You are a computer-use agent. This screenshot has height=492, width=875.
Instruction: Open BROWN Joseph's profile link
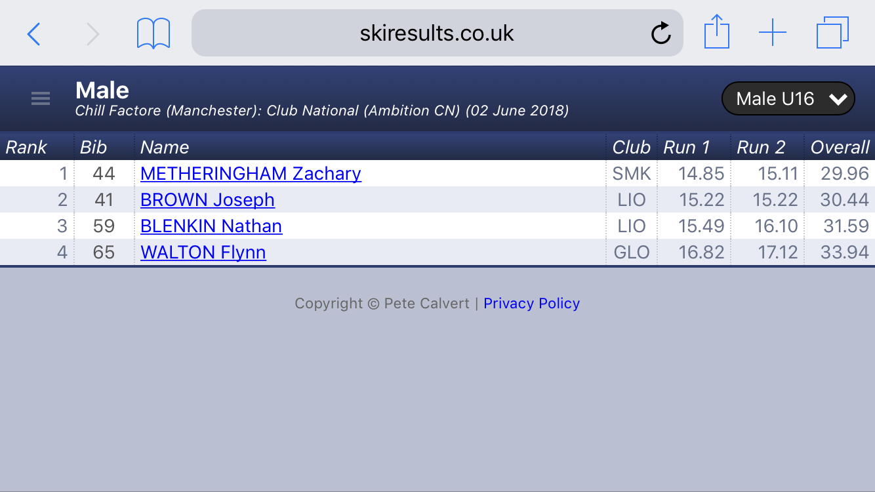pyautogui.click(x=207, y=199)
